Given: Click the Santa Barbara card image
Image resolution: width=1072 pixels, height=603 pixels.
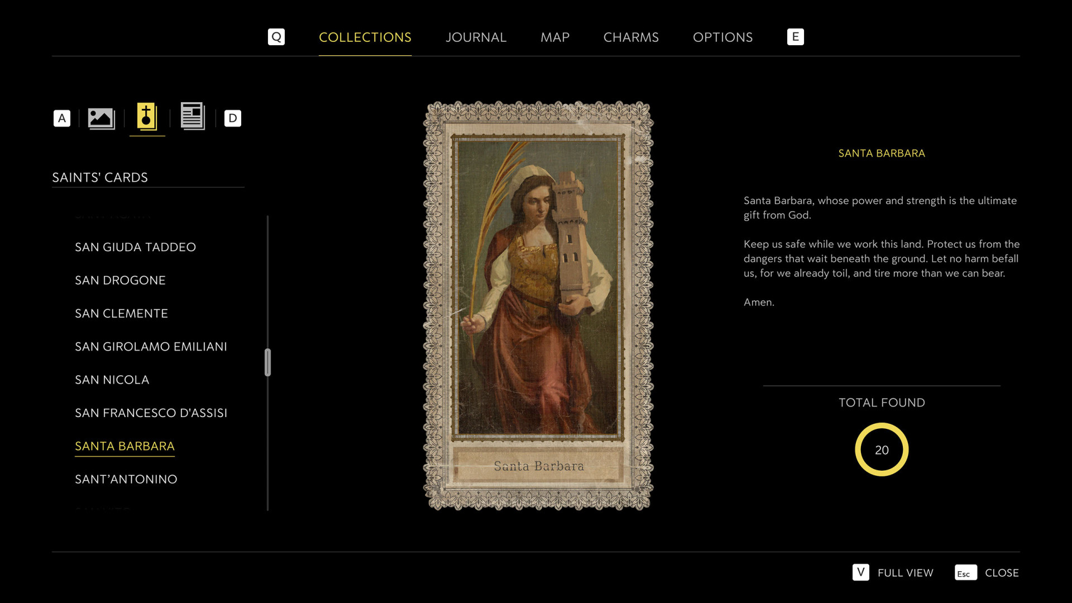Looking at the screenshot, I should coord(538,305).
